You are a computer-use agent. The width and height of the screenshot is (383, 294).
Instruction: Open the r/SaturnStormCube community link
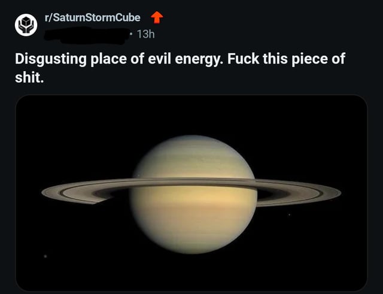(92, 17)
